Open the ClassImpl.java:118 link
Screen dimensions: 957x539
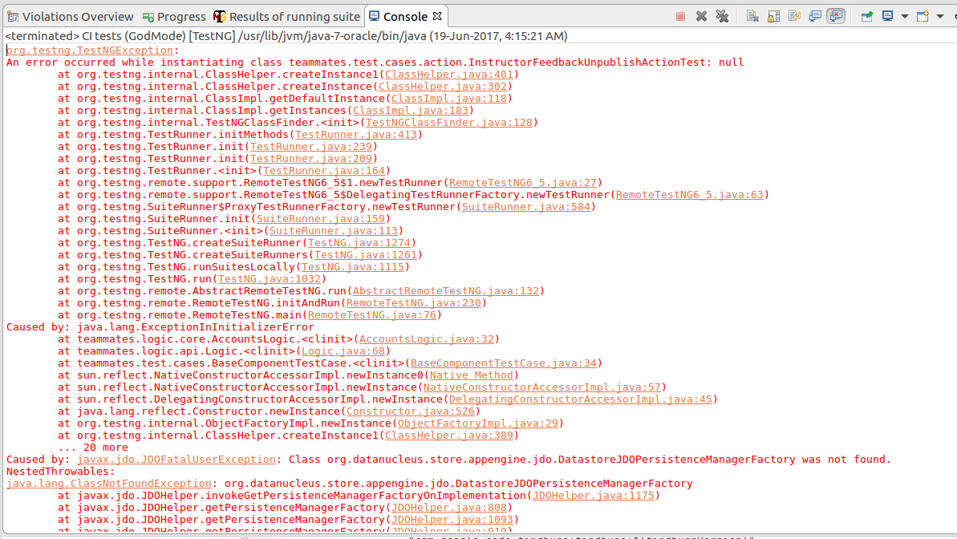click(449, 99)
